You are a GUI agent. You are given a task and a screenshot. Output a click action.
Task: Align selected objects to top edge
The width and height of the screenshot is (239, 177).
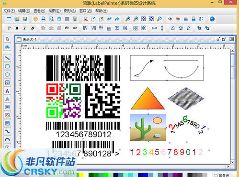[x=101, y=28]
